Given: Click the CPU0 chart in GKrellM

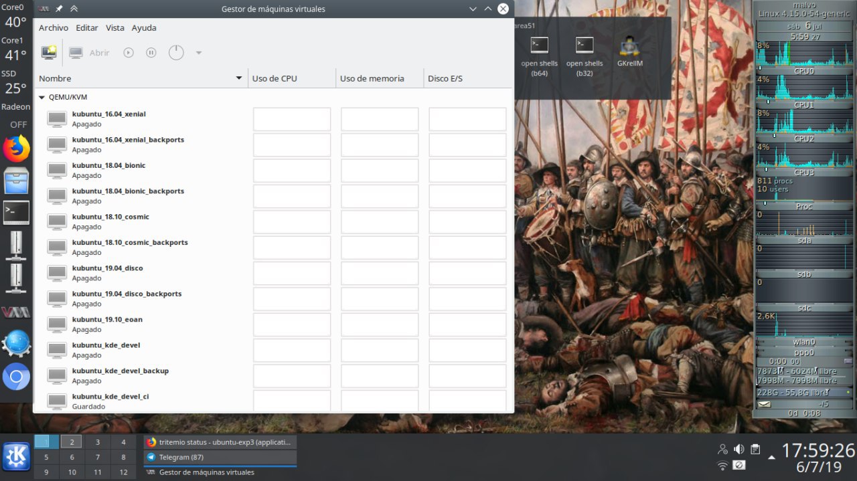Looking at the screenshot, I should [x=804, y=55].
